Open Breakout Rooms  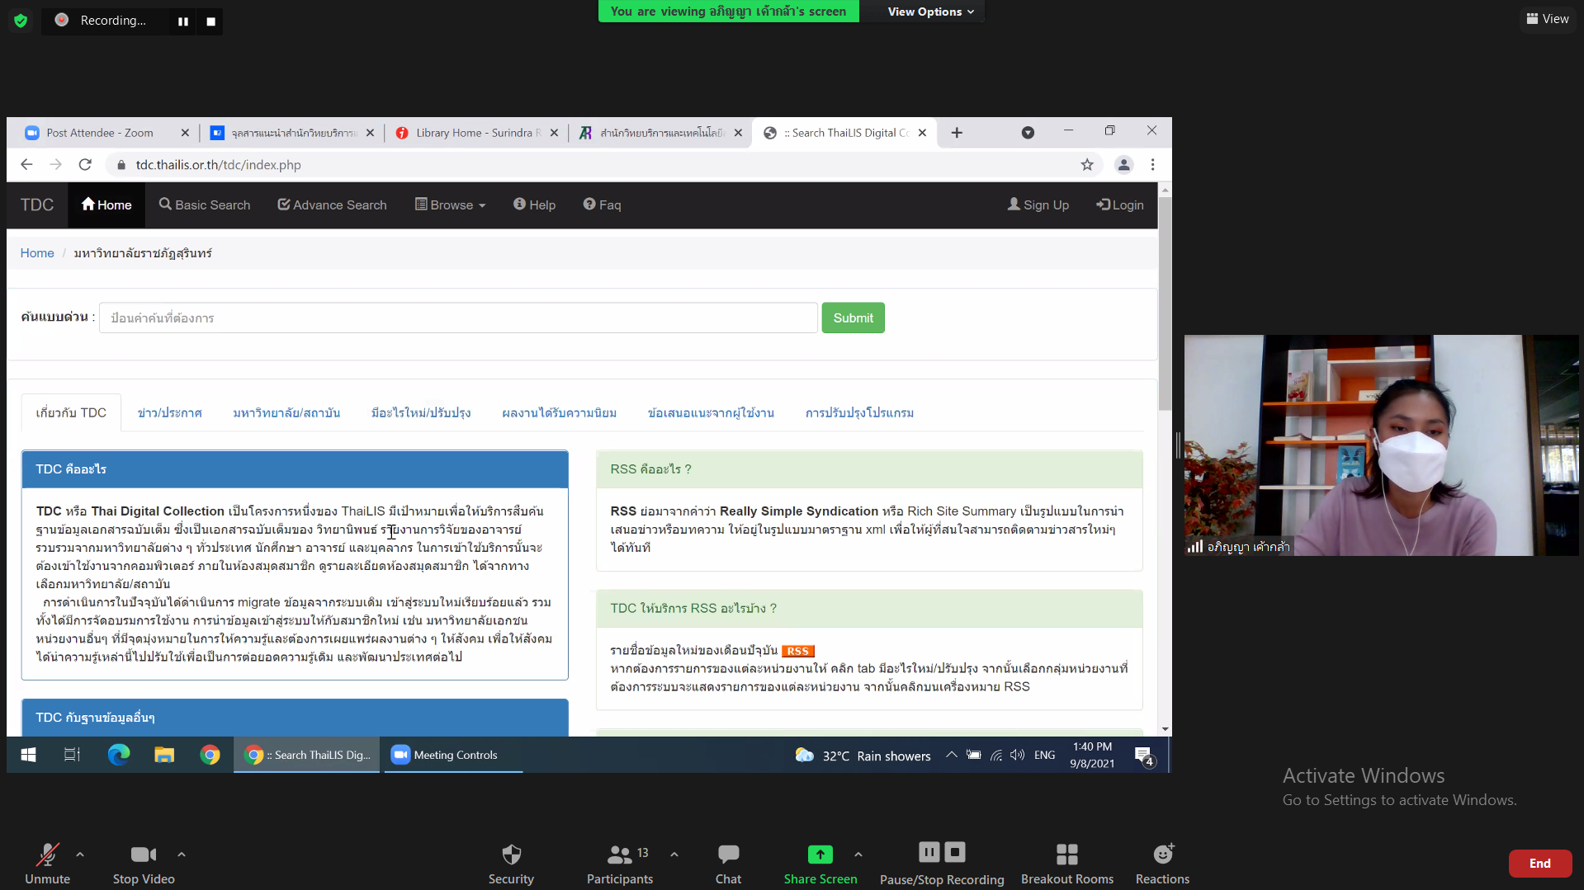click(1066, 855)
